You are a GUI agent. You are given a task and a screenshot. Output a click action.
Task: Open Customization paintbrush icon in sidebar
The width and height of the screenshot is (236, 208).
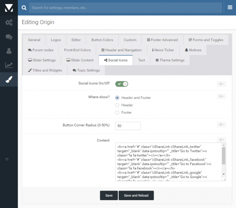9,79
